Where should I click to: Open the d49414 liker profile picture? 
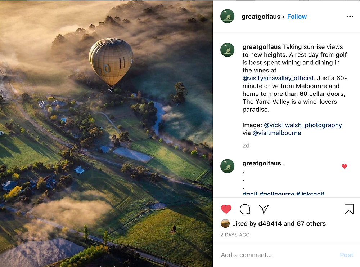tap(225, 223)
